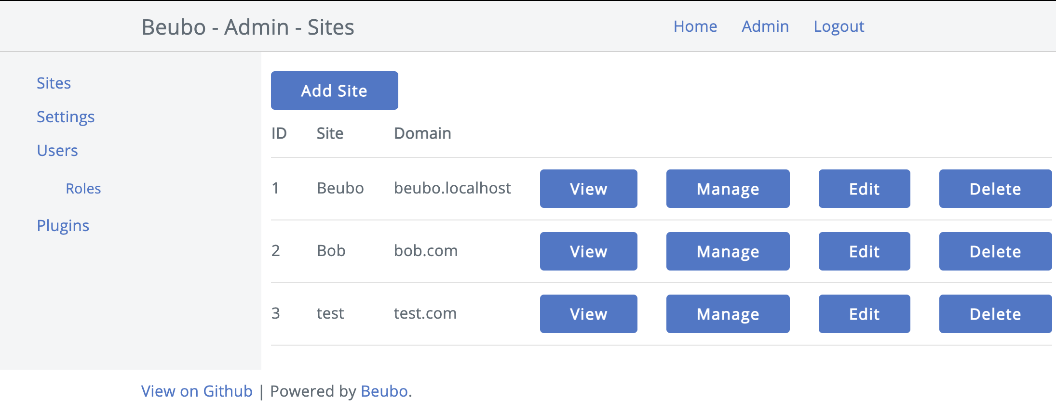This screenshot has height=413, width=1056.
Task: Manage the beubo.localhost site
Action: (x=728, y=189)
